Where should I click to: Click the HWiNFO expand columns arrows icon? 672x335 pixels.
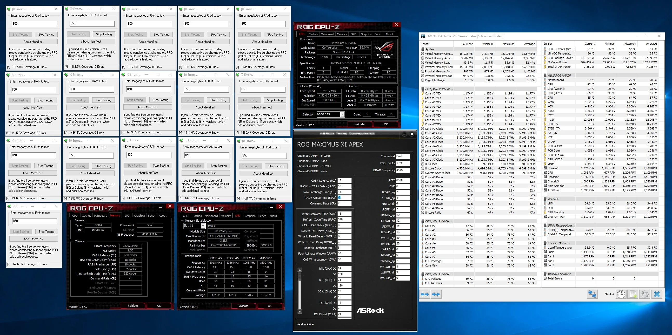(425, 294)
